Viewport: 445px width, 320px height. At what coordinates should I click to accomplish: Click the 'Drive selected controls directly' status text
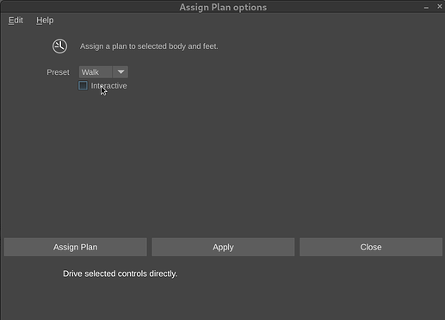pyautogui.click(x=120, y=274)
